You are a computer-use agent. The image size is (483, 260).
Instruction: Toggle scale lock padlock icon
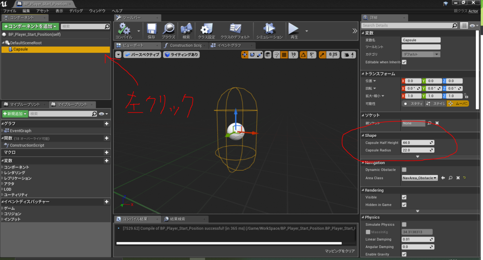[x=466, y=96]
